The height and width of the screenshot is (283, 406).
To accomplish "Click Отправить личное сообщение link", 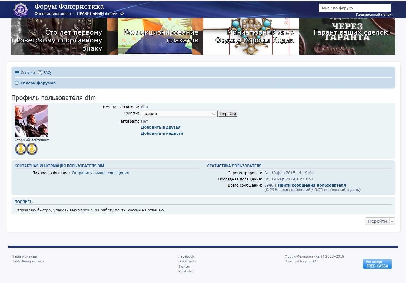I will 100,173.
